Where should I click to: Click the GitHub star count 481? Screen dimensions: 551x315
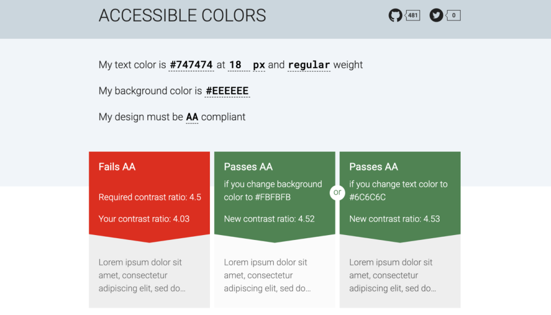[x=413, y=16]
